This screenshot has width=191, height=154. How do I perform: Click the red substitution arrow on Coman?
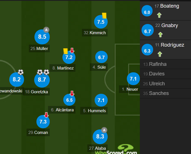pyautogui.click(x=46, y=115)
